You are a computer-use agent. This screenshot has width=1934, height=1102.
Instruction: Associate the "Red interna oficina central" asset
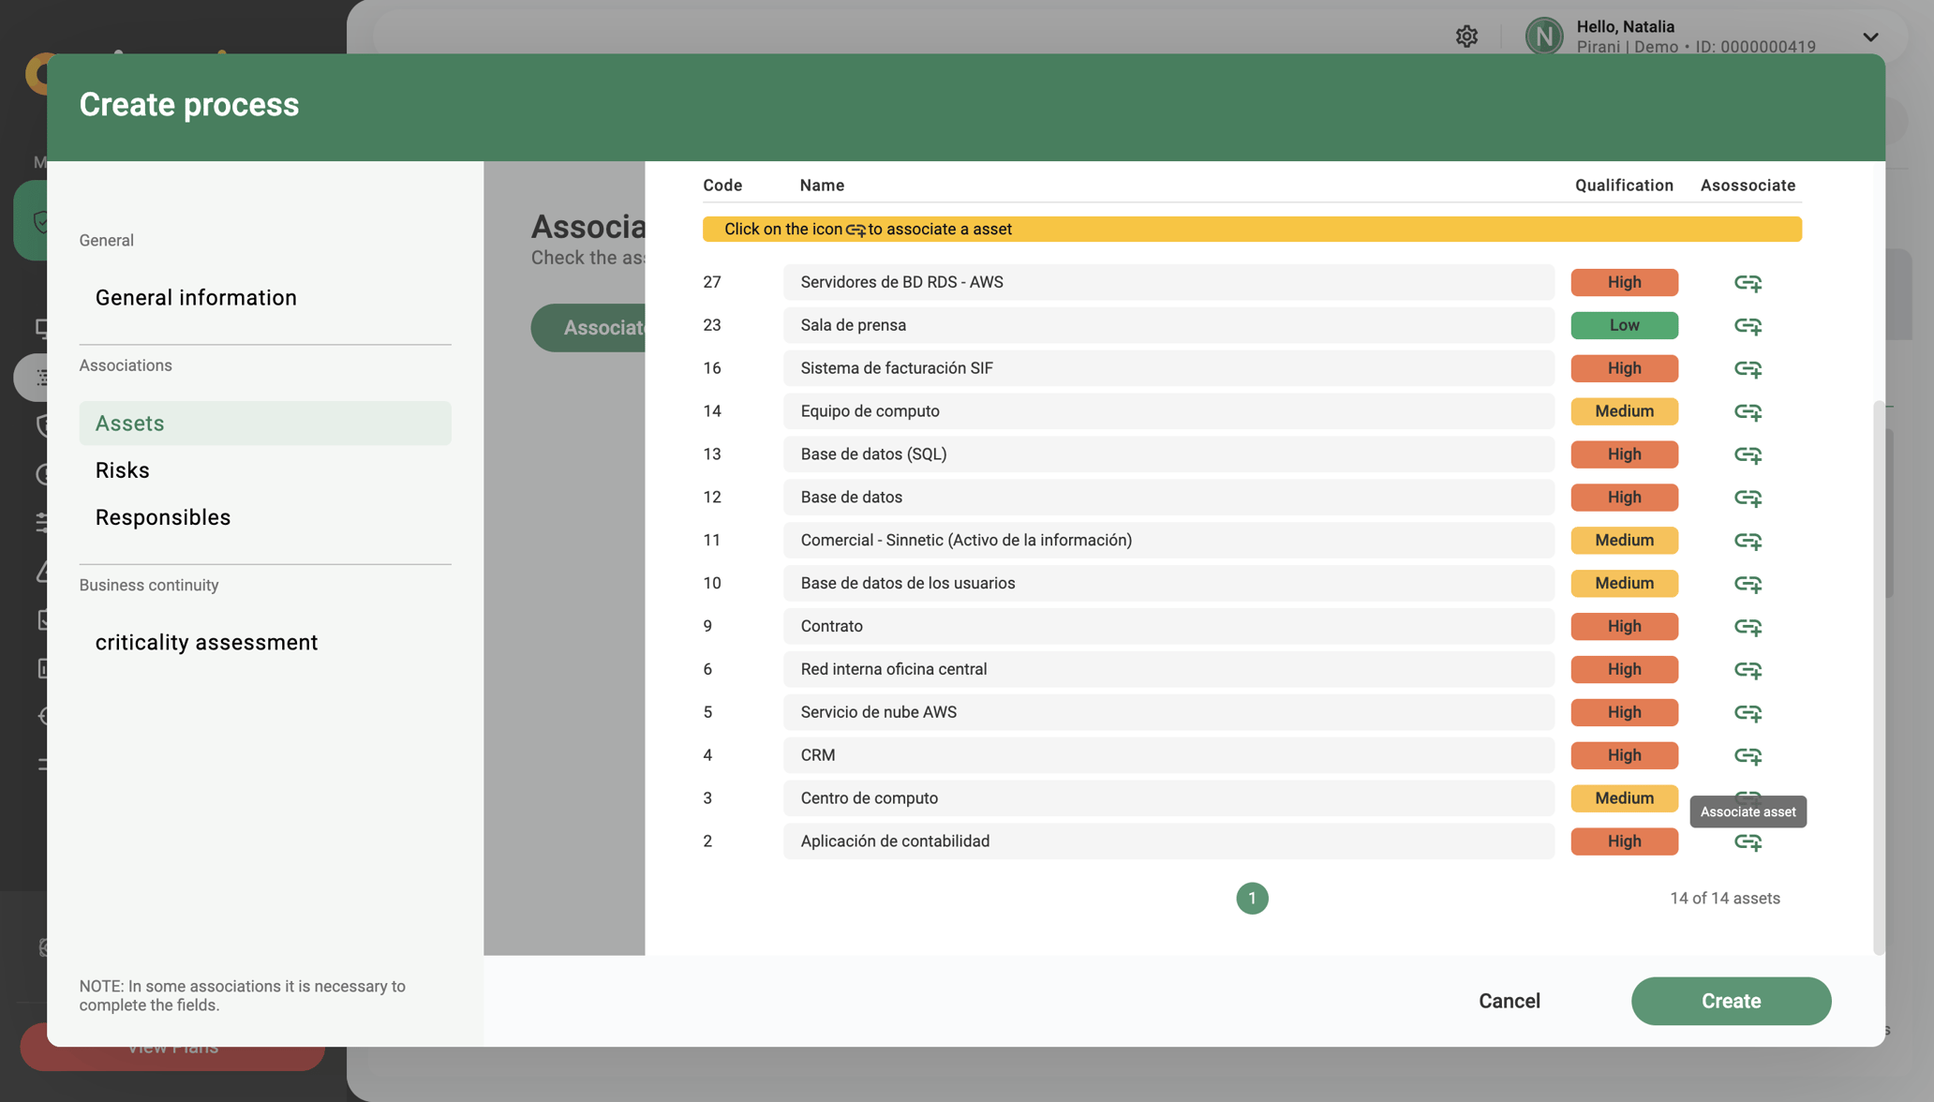point(1748,669)
